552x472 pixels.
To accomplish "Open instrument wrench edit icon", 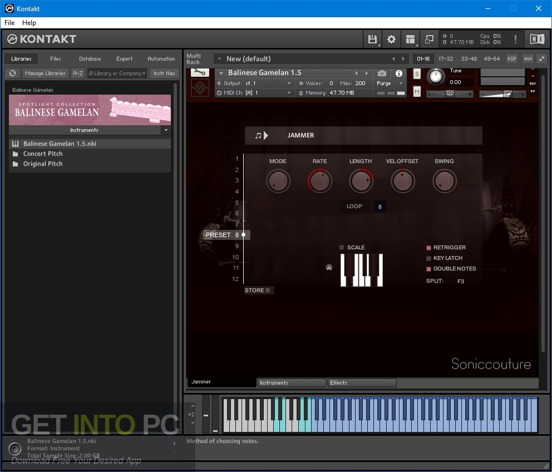I will pos(200,72).
